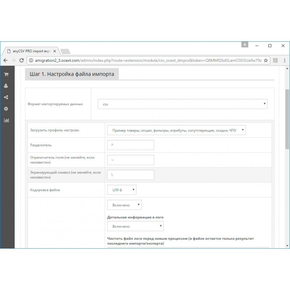
Task: Click the Разделитель input field
Action: click(131, 145)
